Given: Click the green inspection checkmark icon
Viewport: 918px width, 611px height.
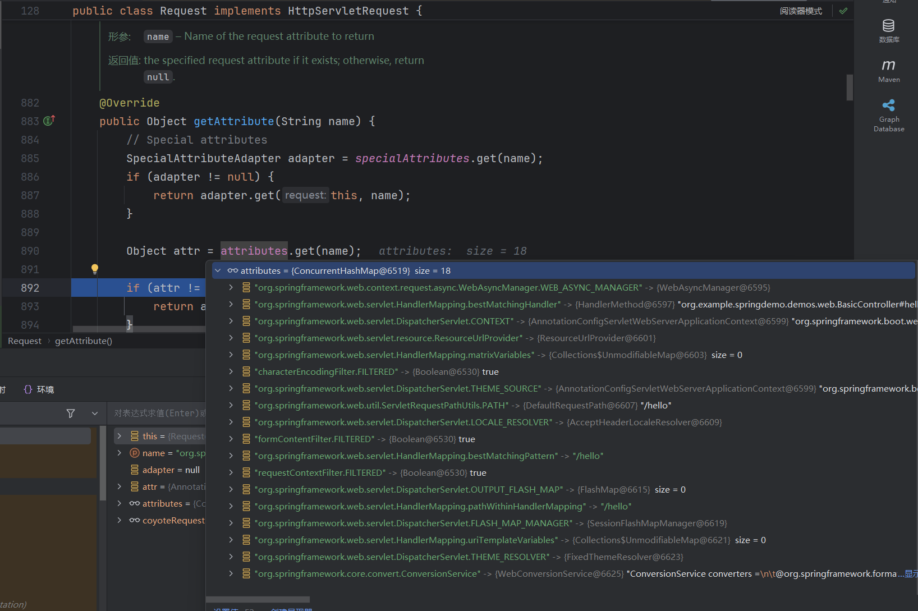Looking at the screenshot, I should 843,11.
